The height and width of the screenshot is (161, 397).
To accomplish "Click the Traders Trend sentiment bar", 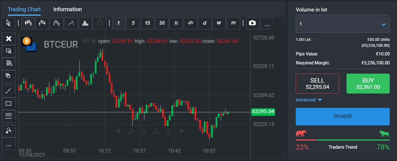I will point(342,140).
